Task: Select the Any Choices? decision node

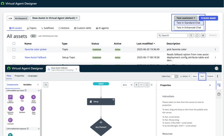Action: (x=101, y=127)
